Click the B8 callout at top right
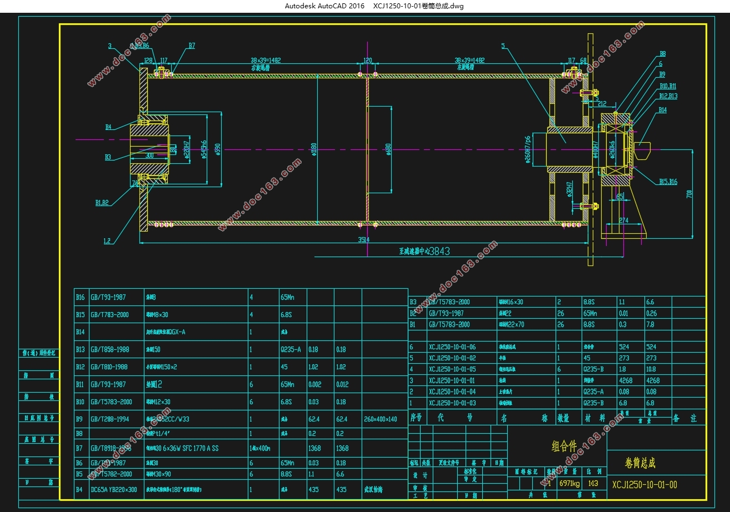This screenshot has height=512, width=730. pyautogui.click(x=662, y=54)
